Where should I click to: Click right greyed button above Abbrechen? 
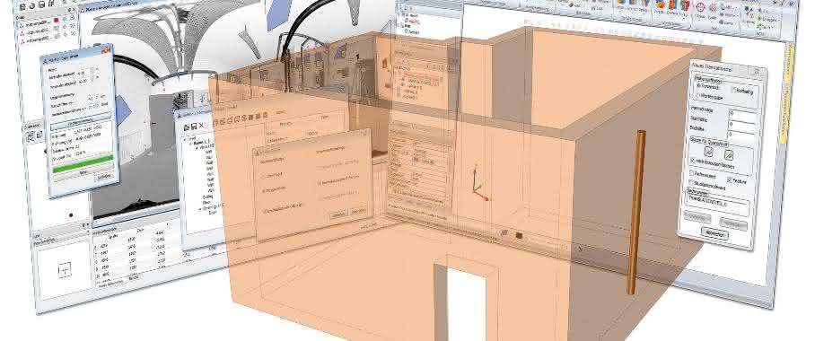(x=733, y=223)
